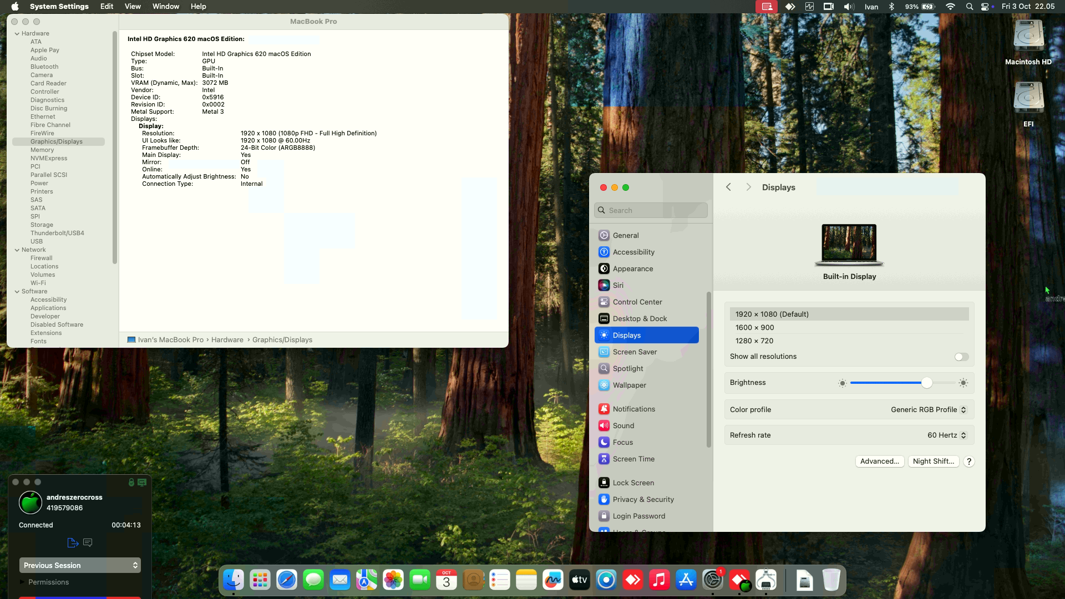Collapse Software tree in System Information
1065x599 pixels.
click(x=17, y=291)
